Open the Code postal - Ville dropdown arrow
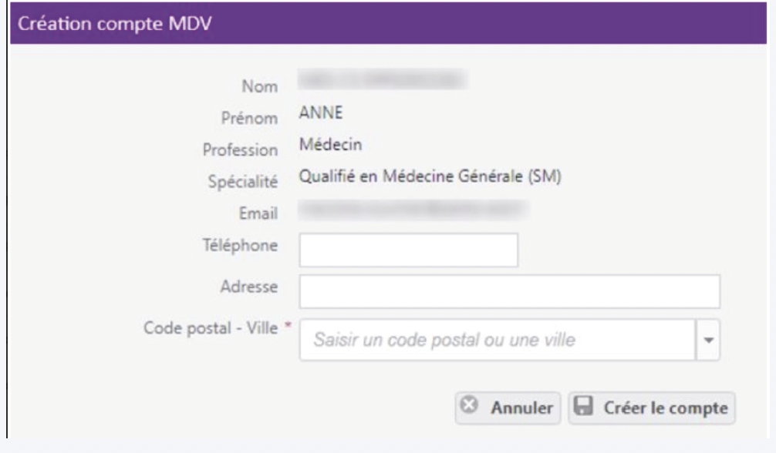 708,340
